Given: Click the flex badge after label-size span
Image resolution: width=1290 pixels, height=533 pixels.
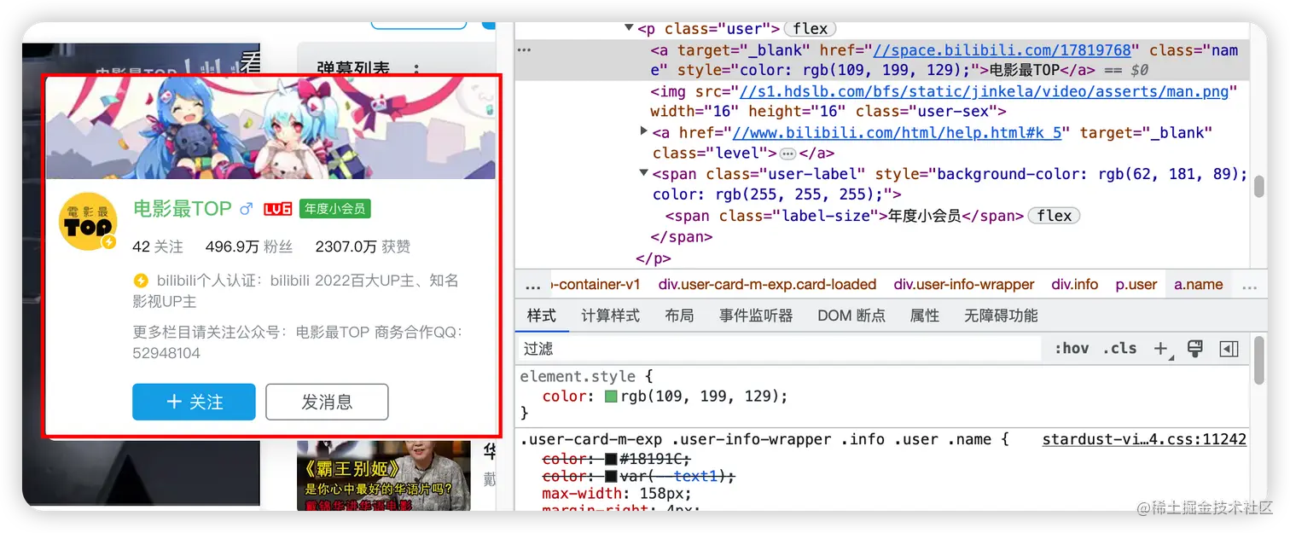Looking at the screenshot, I should point(1054,216).
